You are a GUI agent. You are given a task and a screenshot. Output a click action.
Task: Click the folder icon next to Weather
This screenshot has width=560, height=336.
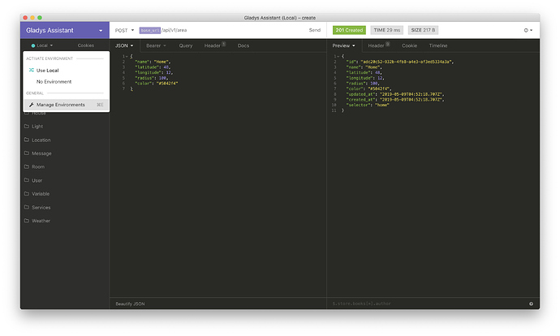[27, 221]
